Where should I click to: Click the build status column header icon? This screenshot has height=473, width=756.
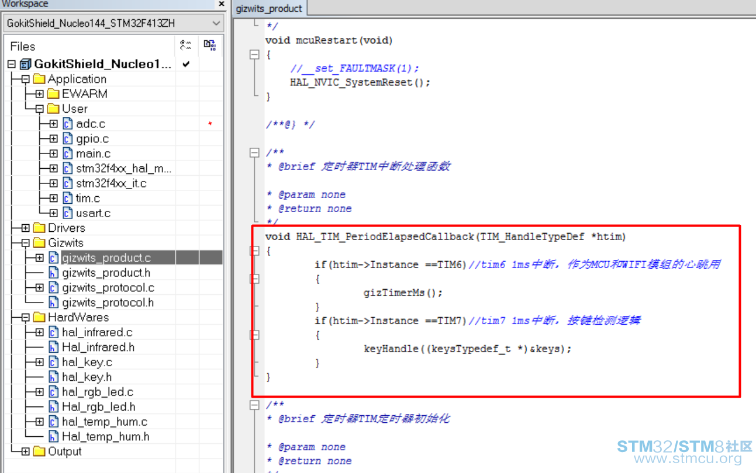coord(187,46)
